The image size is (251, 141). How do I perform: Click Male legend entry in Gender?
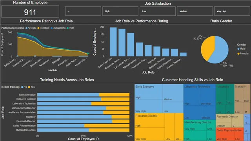(241, 49)
